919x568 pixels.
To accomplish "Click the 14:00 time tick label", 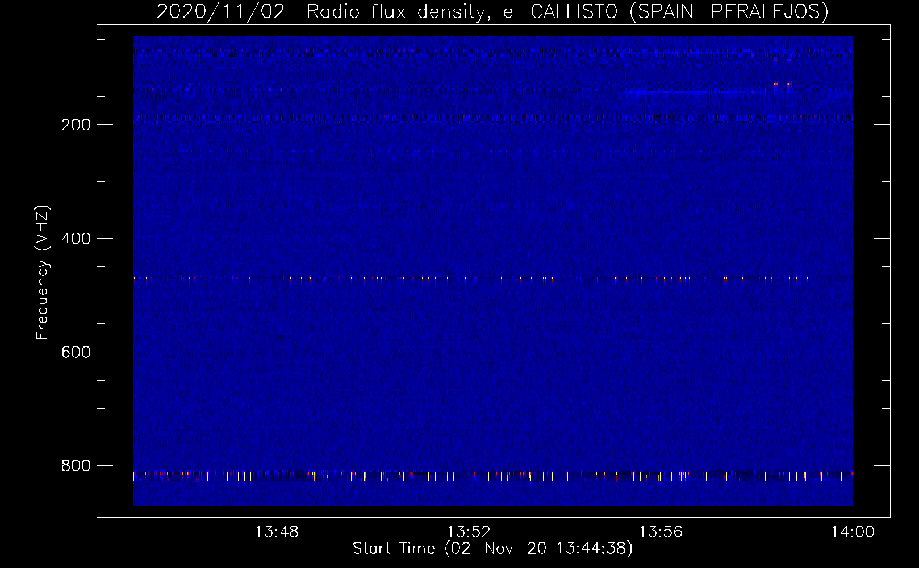I will pyautogui.click(x=853, y=532).
